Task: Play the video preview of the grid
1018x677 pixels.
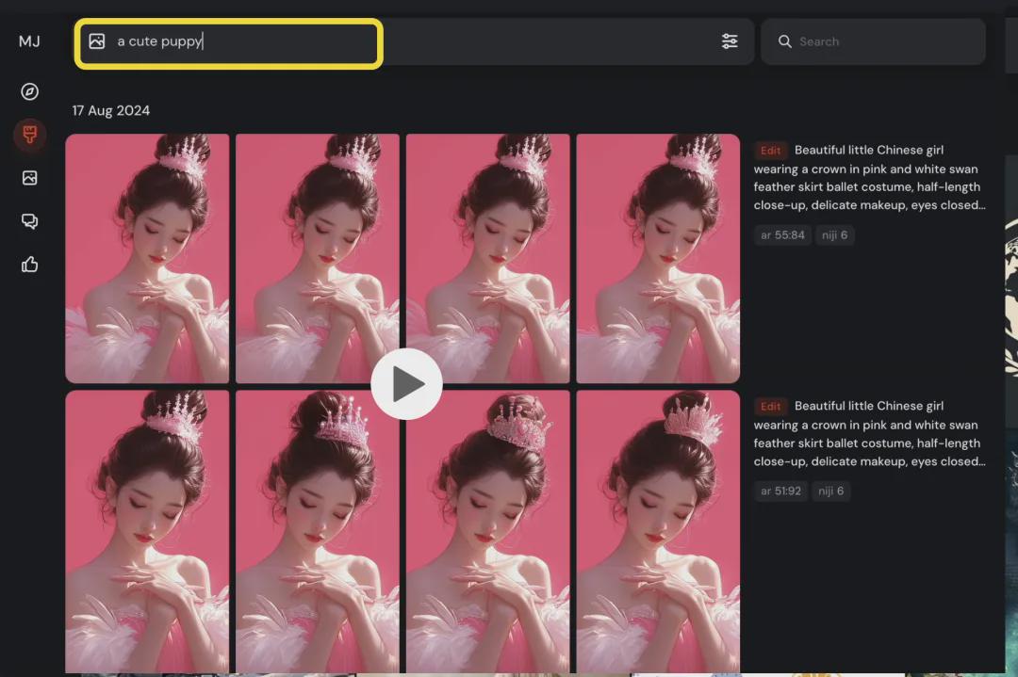Action: pos(407,383)
